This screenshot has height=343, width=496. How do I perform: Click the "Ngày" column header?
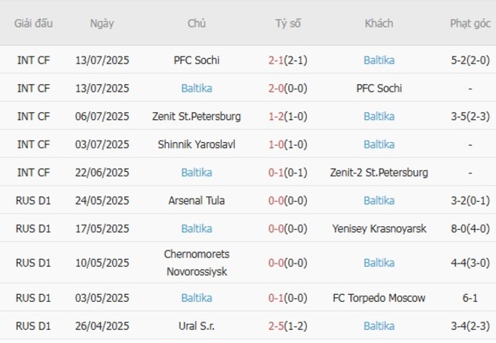pyautogui.click(x=101, y=24)
